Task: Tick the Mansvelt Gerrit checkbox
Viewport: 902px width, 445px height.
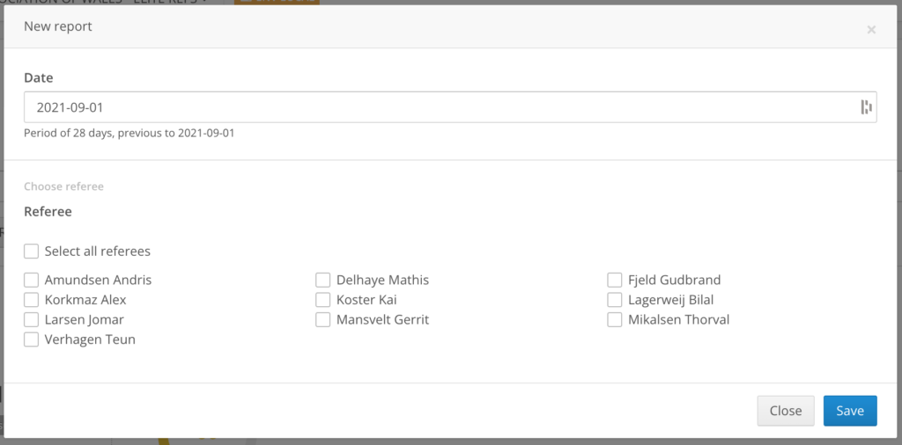Action: click(322, 319)
